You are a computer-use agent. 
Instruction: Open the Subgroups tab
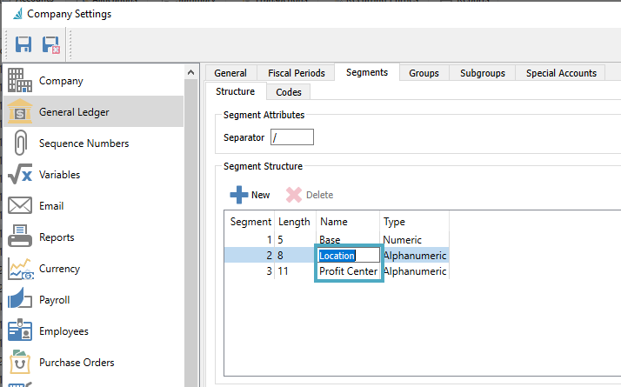pyautogui.click(x=482, y=73)
